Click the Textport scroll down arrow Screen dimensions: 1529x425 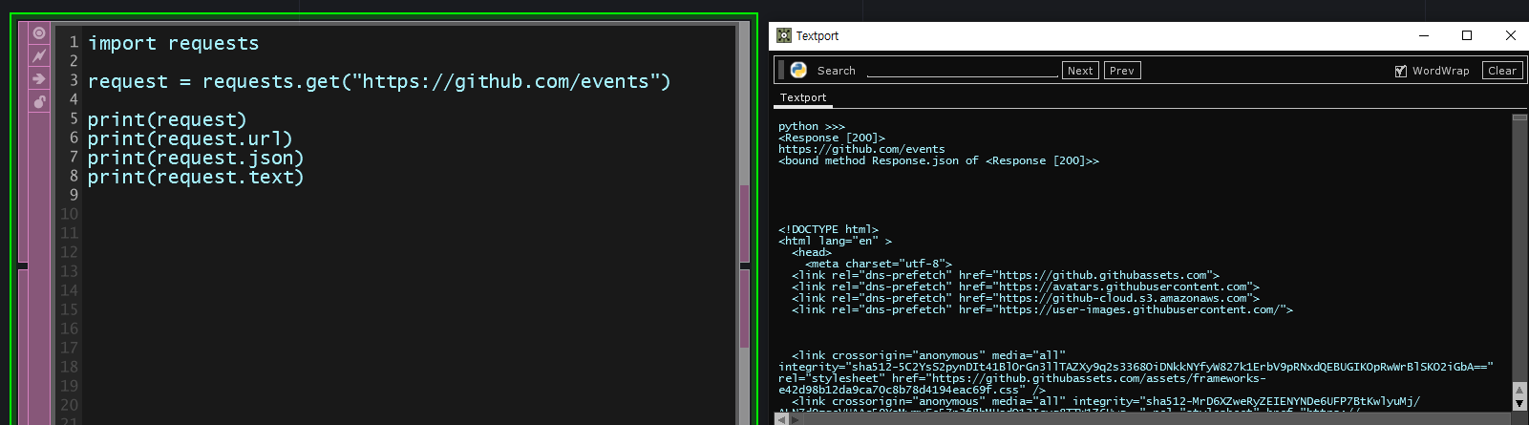(1519, 403)
